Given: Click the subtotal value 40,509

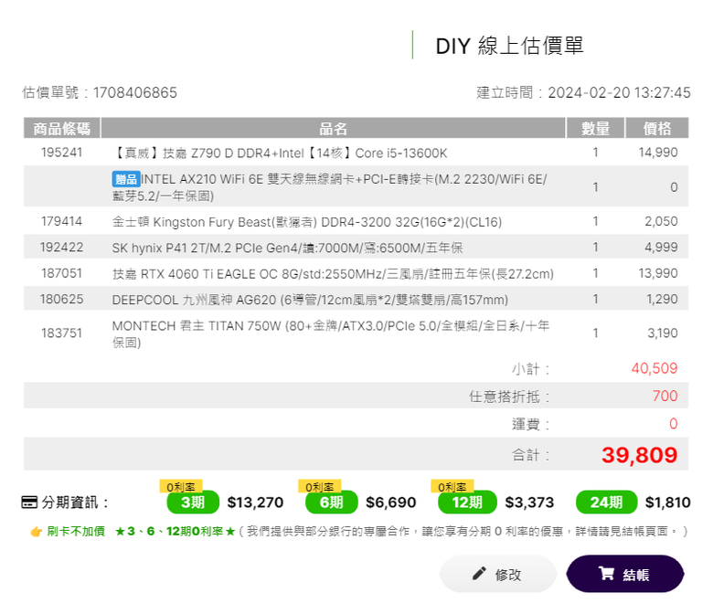Looking at the screenshot, I should pyautogui.click(x=654, y=368).
